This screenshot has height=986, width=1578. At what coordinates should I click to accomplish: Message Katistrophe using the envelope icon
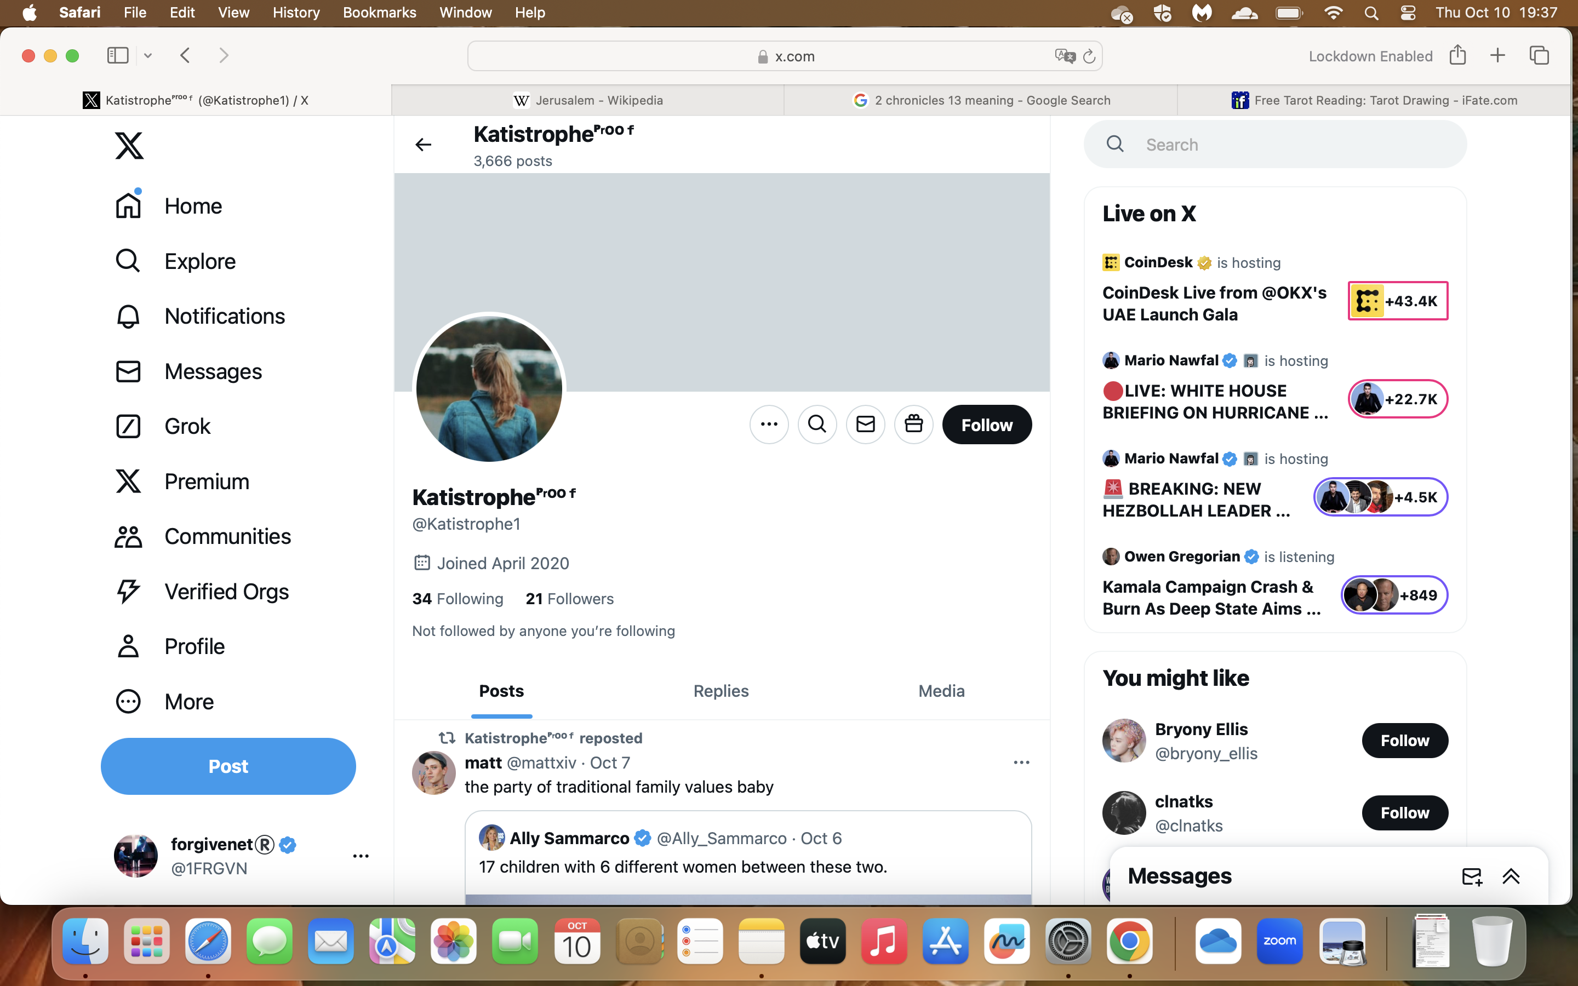pyautogui.click(x=865, y=425)
